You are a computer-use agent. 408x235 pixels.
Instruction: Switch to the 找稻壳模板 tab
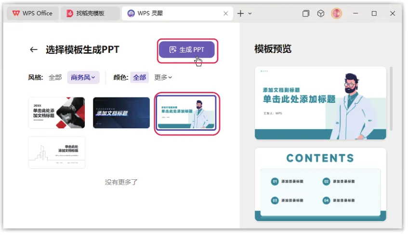[90, 13]
